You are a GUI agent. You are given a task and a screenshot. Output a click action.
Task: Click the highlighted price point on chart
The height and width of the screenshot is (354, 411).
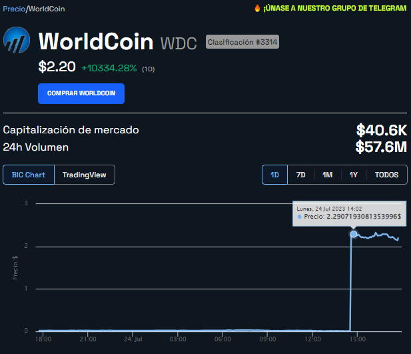[x=354, y=234]
